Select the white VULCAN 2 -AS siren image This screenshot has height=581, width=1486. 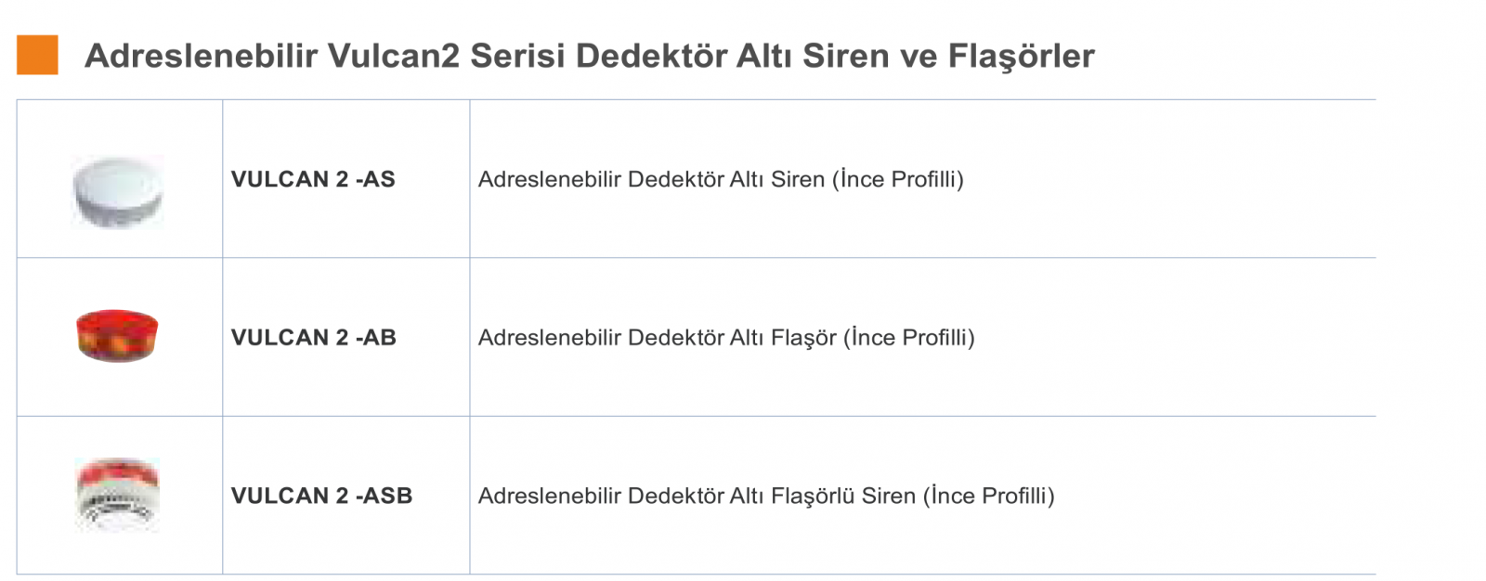(x=118, y=191)
